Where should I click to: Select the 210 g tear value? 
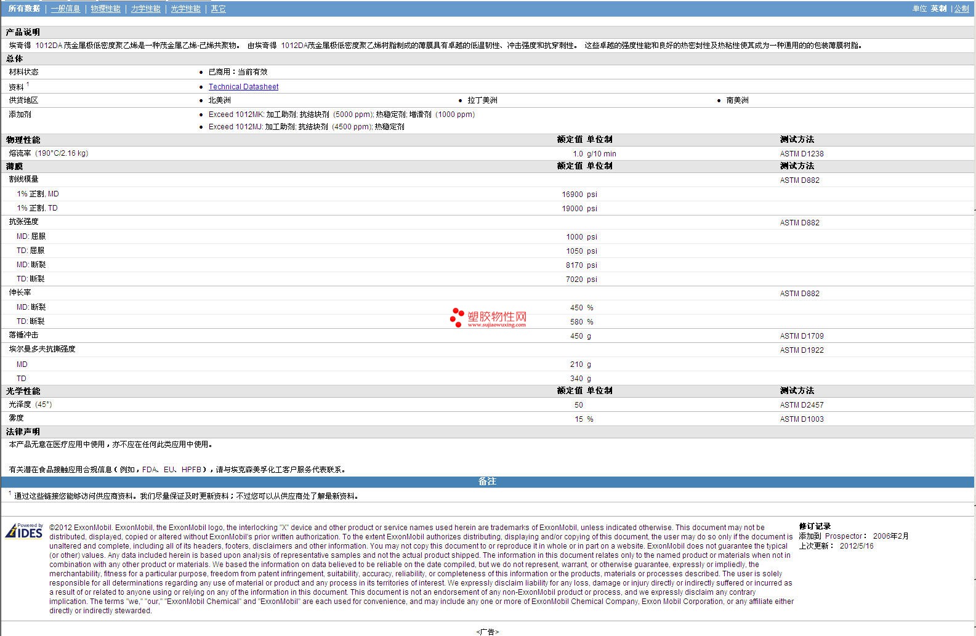[x=581, y=364]
